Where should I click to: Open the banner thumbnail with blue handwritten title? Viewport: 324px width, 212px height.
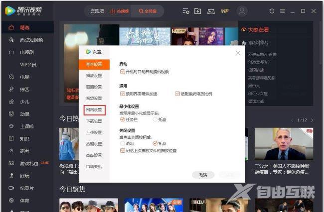(x=145, y=36)
